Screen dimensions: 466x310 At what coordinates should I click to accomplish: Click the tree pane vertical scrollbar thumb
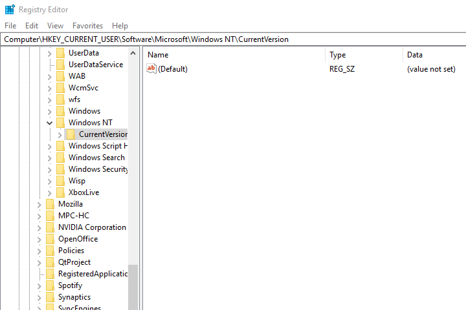coord(133,287)
